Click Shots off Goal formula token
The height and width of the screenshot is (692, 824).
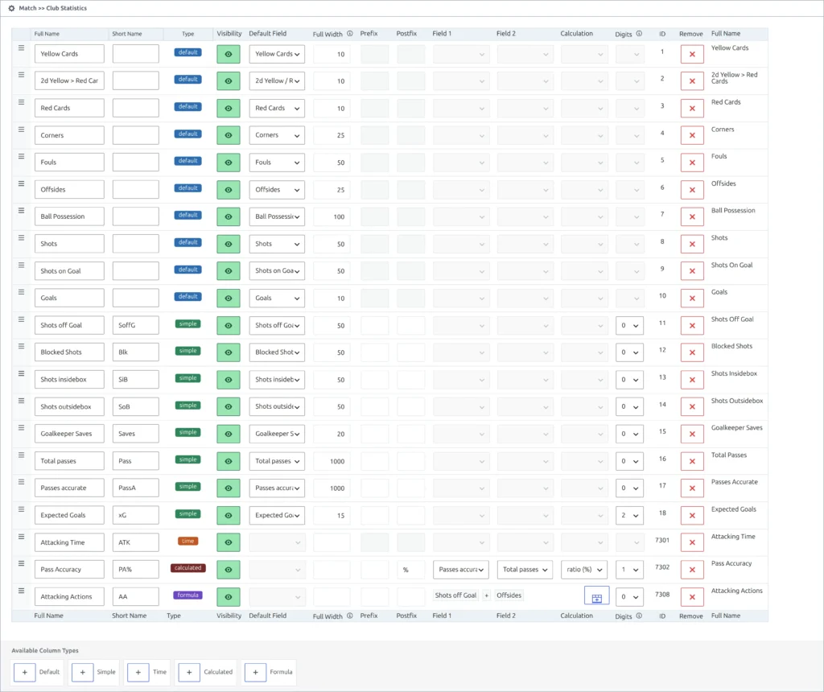point(455,595)
